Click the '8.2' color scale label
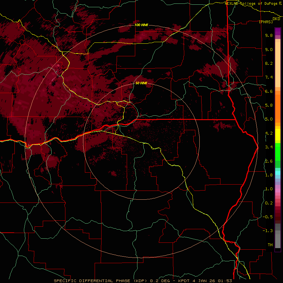Viewport: 283px width, 283px height. coord(269,63)
